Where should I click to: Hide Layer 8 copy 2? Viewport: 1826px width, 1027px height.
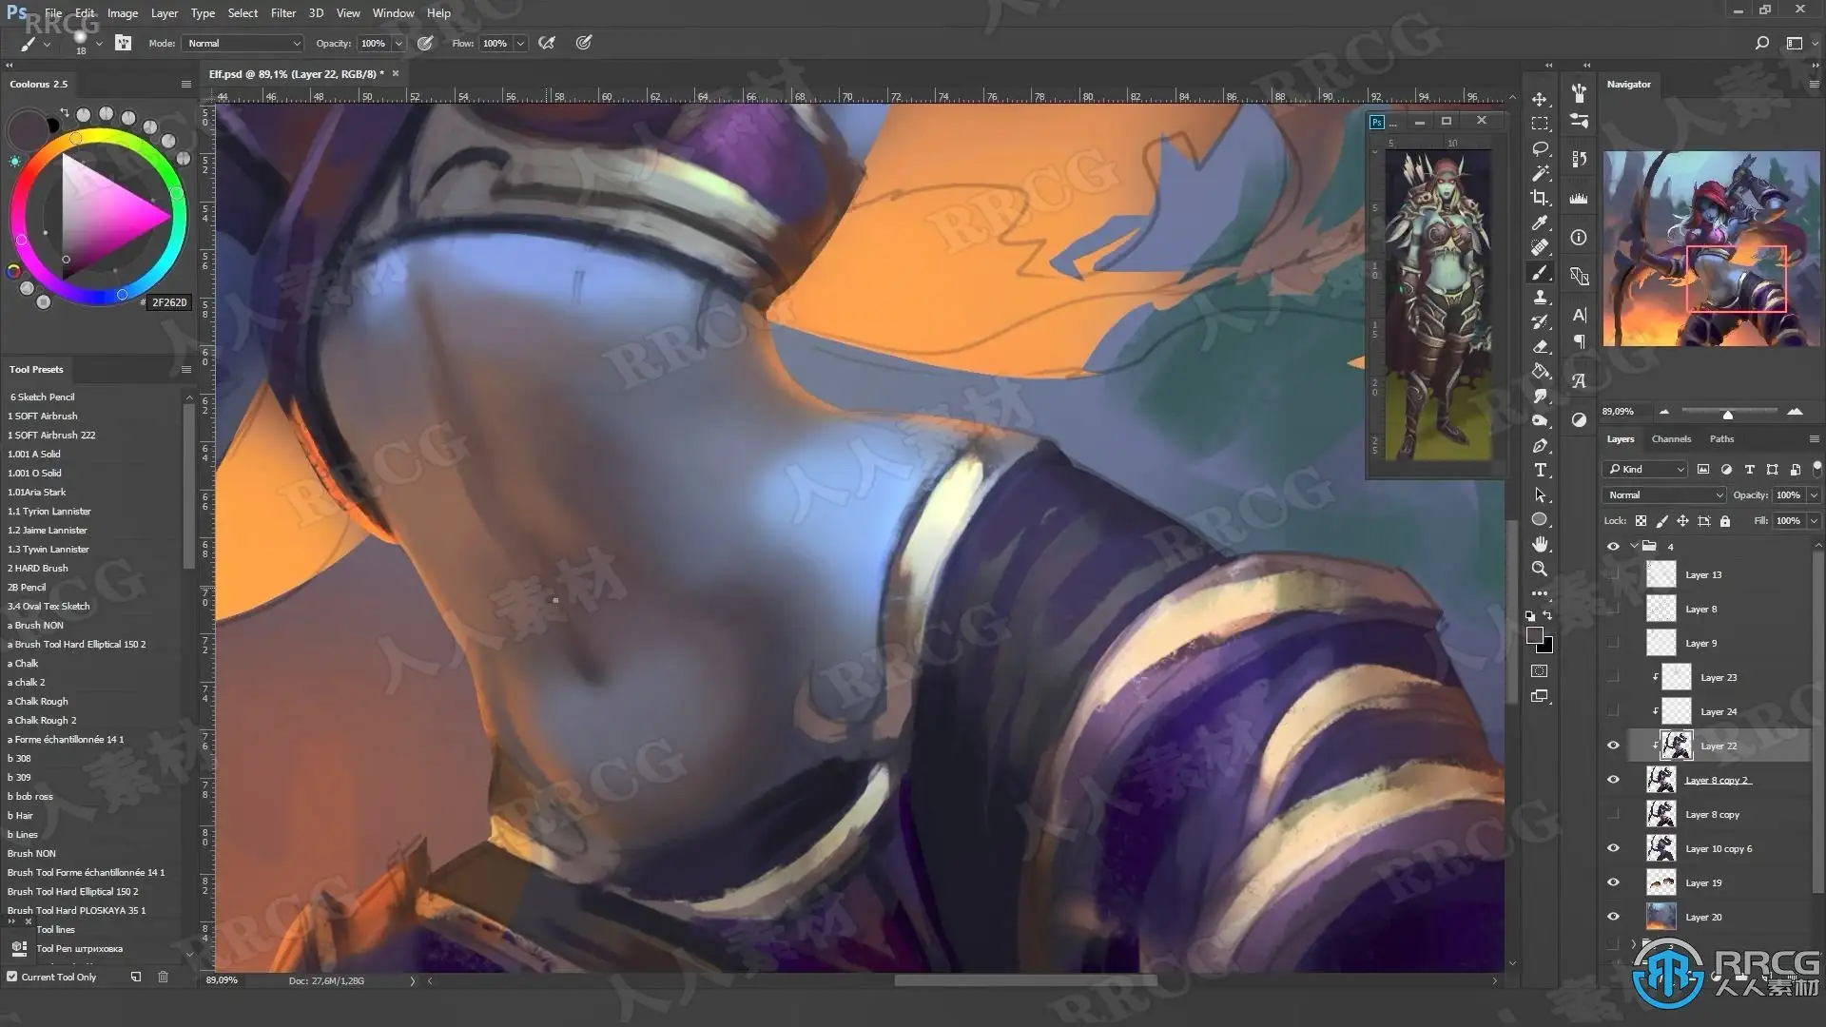[1613, 780]
